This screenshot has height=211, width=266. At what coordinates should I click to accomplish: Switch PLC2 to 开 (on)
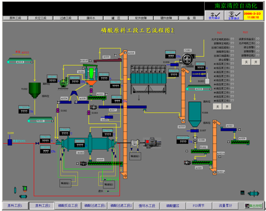click(256, 62)
